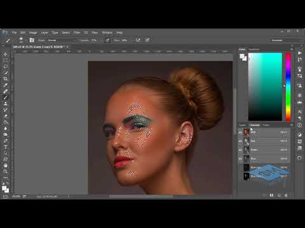
Task: Select the History Brush tool
Action: (x=6, y=110)
